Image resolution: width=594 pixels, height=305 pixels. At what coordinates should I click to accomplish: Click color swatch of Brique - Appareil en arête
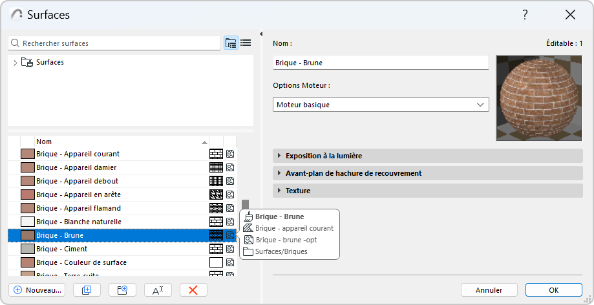[27, 195]
